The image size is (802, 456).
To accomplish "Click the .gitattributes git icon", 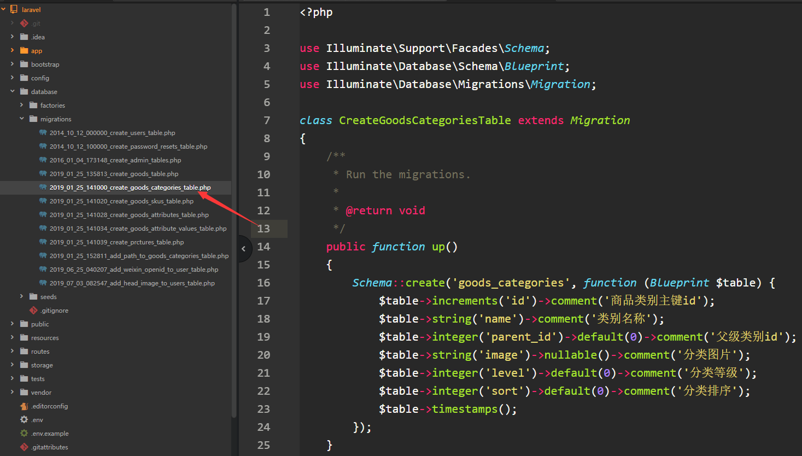I will coord(24,447).
